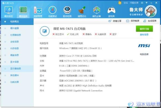
Task: Click the H270-A PRO motherboard value
Action: pos(97,61)
